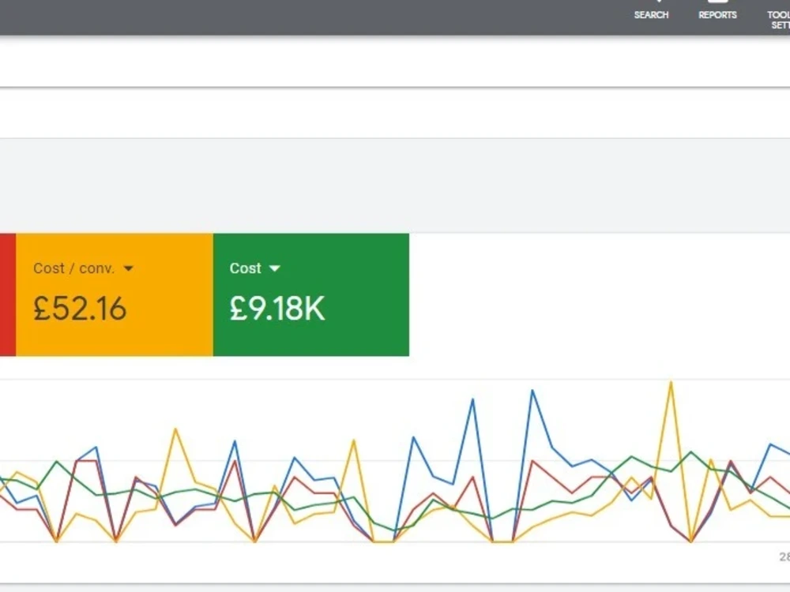This screenshot has width=790, height=592.
Task: Click the tallest blue spike on the chart
Action: coord(532,391)
